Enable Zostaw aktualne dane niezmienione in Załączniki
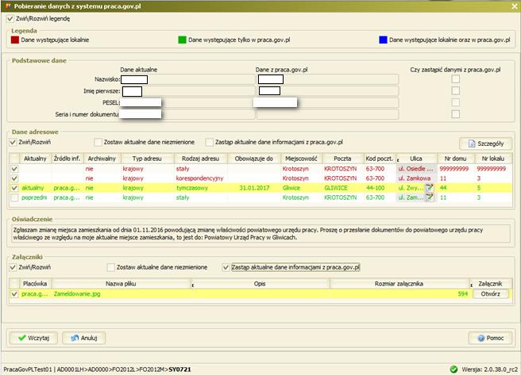Image resolution: width=521 pixels, height=375 pixels. [x=111, y=267]
